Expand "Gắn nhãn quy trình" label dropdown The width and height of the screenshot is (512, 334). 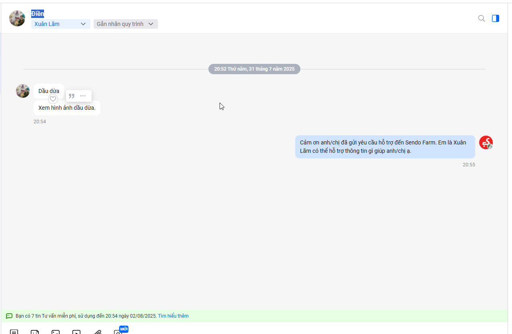coord(126,24)
